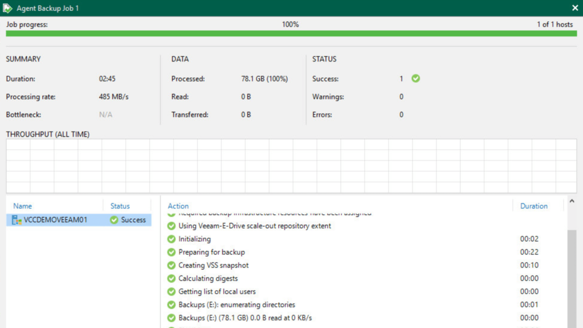Select the 'Creating VSS snapshot' log entry

point(214,265)
